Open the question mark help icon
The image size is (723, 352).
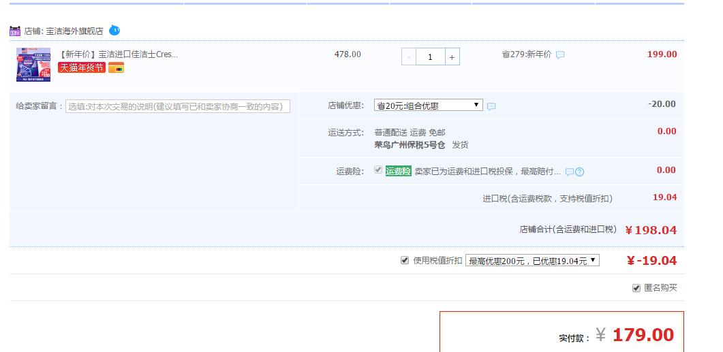click(580, 172)
